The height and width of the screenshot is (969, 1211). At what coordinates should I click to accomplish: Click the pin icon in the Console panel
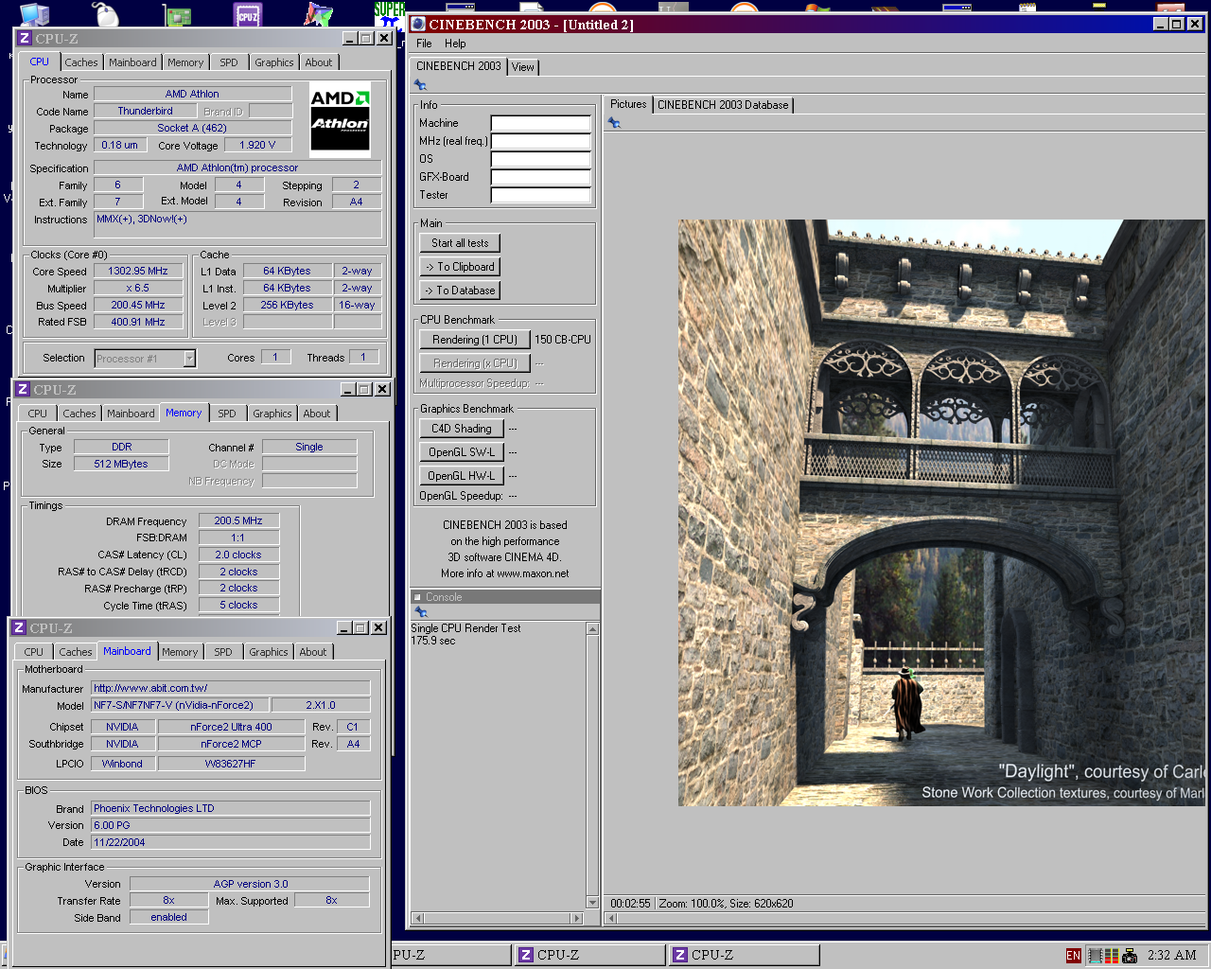tap(422, 612)
